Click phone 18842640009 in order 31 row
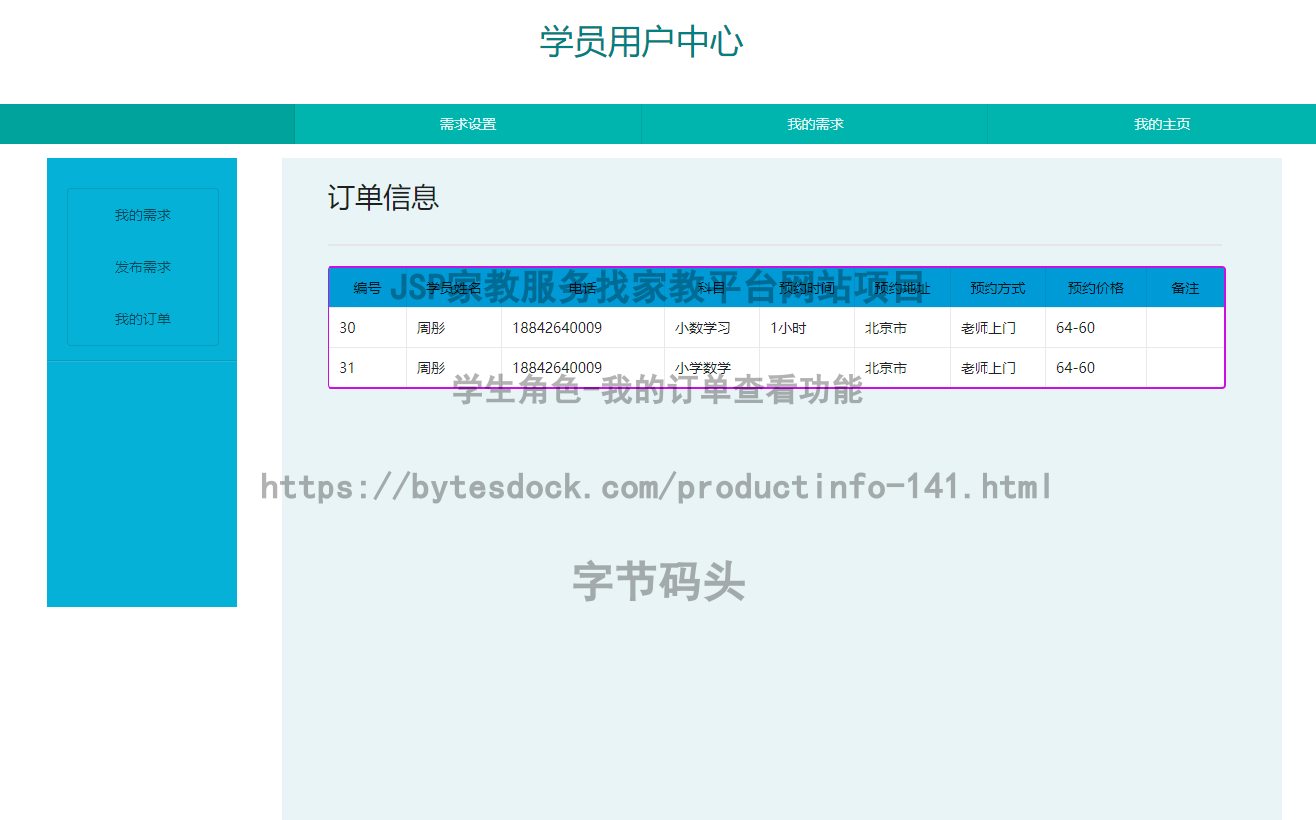 [582, 368]
